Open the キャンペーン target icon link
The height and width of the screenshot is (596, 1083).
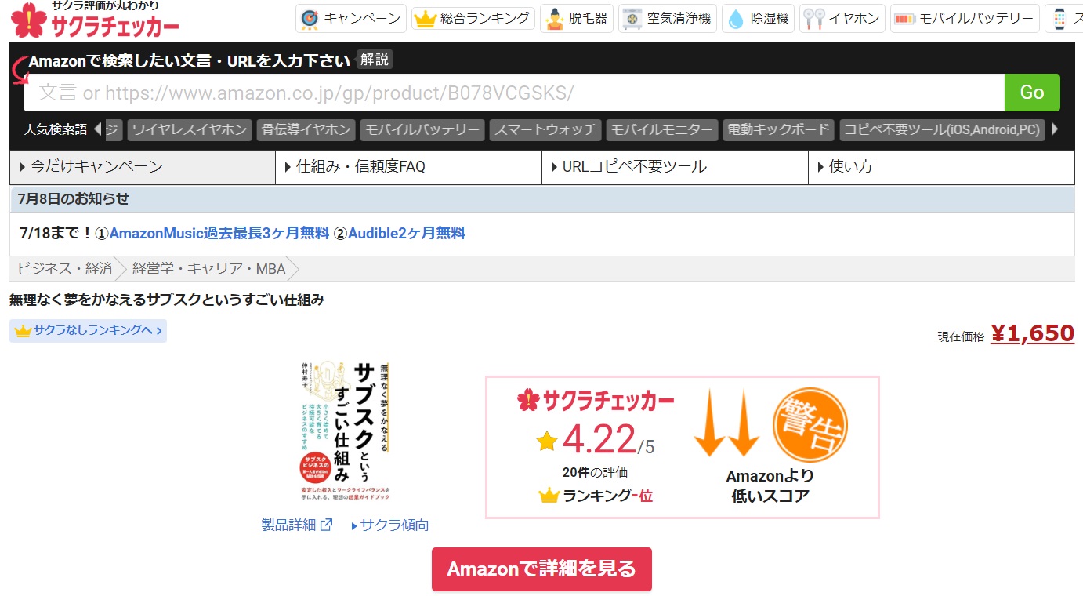coord(310,18)
